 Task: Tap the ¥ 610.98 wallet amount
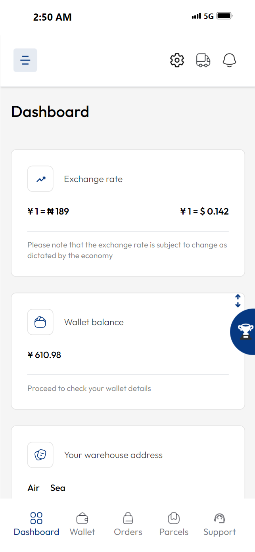coord(44,355)
